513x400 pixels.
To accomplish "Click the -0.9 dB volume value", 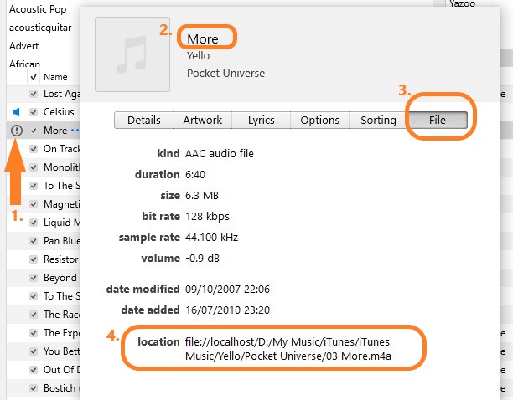I will (x=202, y=259).
